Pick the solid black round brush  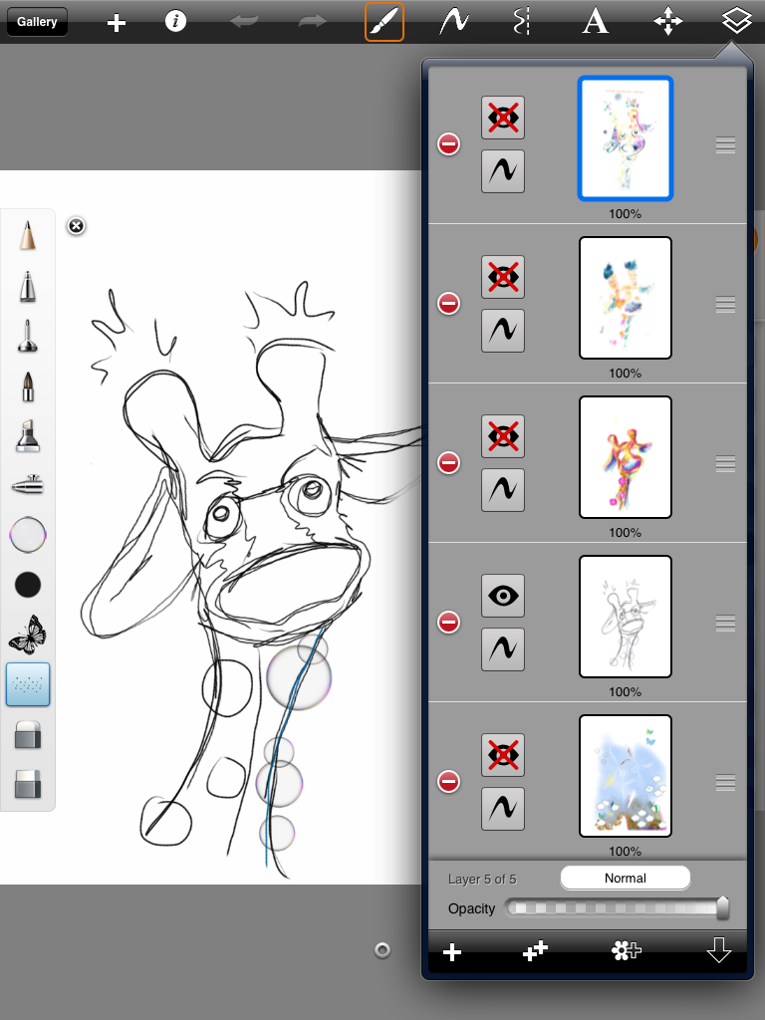pyautogui.click(x=27, y=585)
